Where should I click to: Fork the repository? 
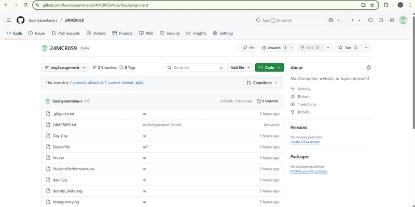tap(310, 48)
